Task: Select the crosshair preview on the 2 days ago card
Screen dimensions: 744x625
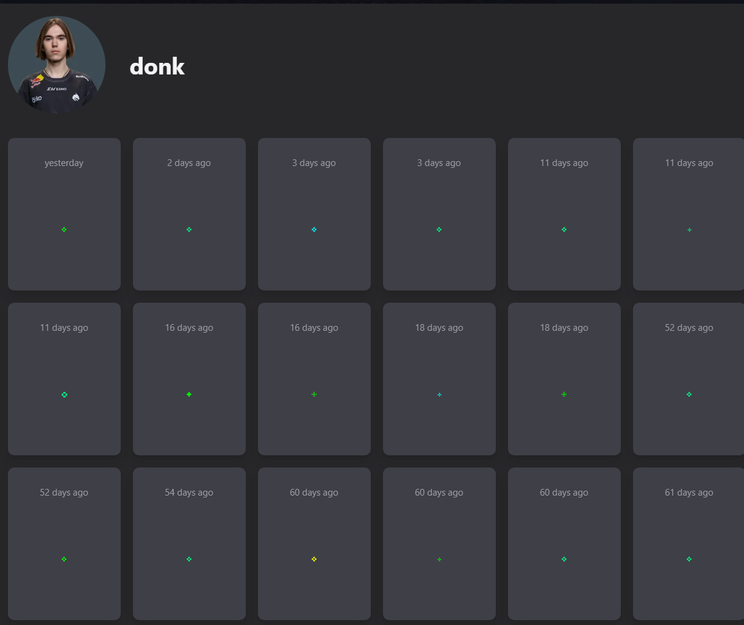Action: tap(189, 229)
